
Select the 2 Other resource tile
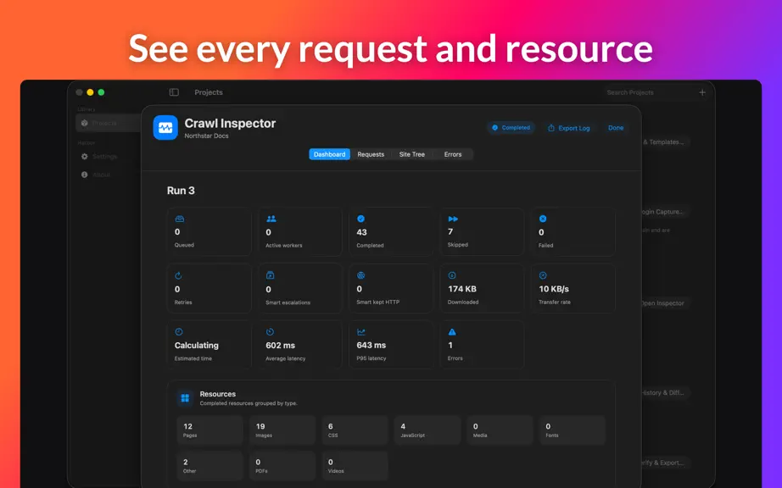coord(209,466)
